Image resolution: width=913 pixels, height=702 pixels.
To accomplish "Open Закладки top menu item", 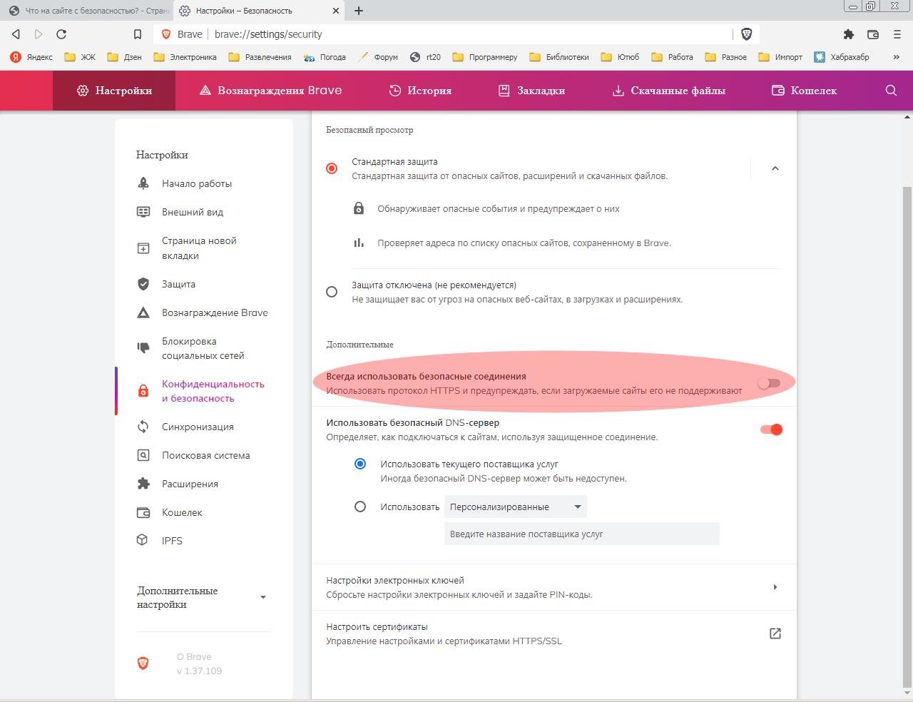I will click(531, 91).
